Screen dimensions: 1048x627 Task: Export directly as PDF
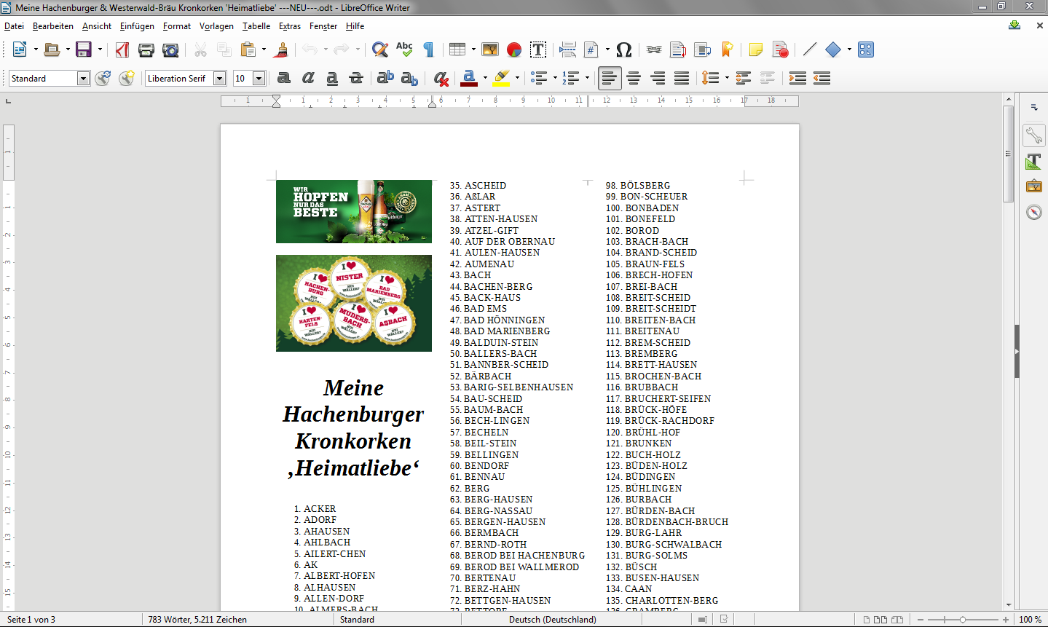click(x=122, y=50)
